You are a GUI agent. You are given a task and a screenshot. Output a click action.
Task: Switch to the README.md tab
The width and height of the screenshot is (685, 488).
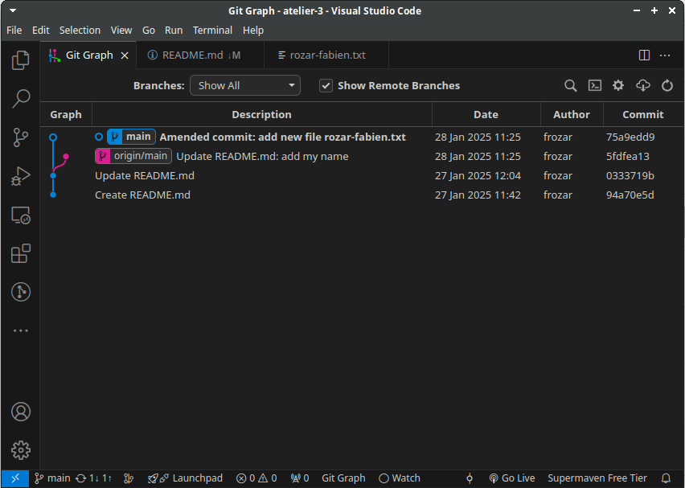coord(200,55)
